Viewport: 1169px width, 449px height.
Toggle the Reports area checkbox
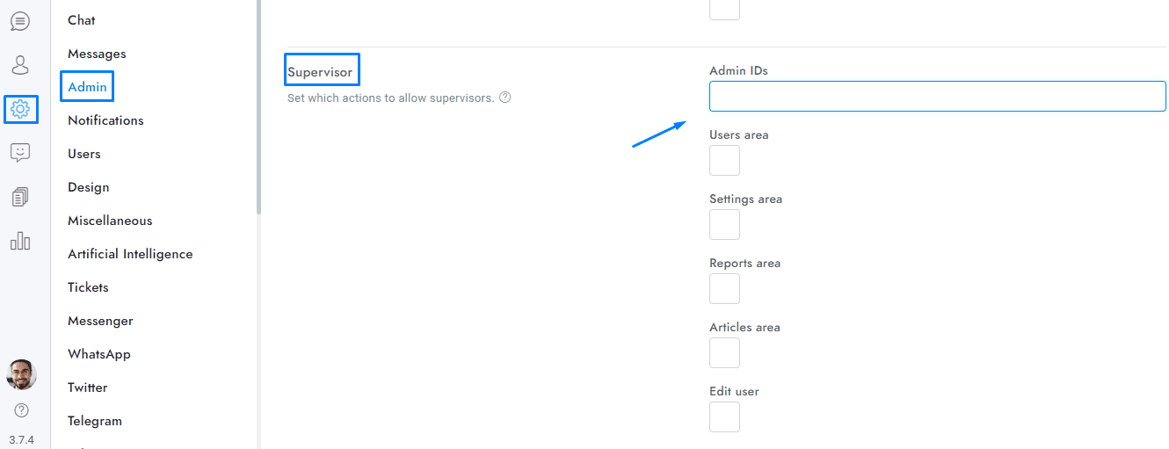724,289
